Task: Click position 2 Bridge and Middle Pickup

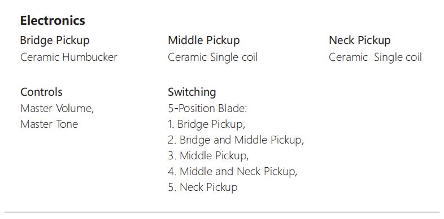Action: 236,140
